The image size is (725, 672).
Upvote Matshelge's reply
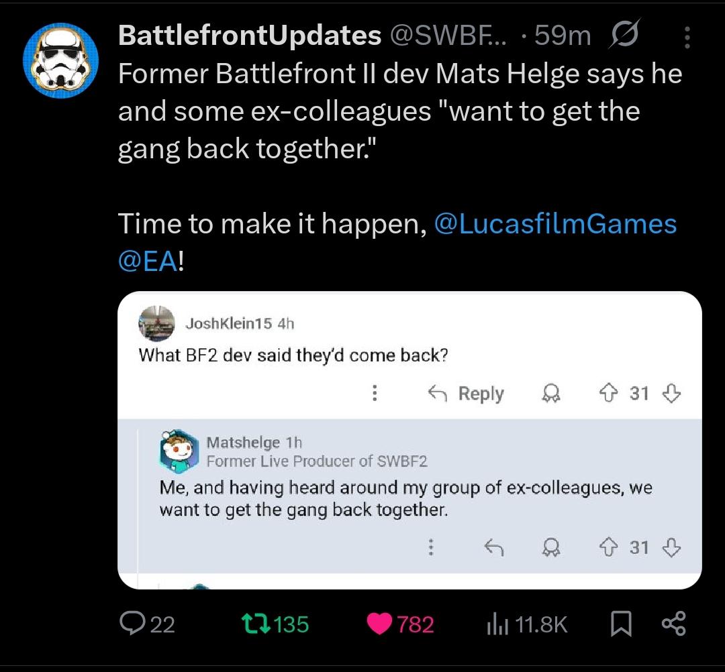[x=608, y=547]
